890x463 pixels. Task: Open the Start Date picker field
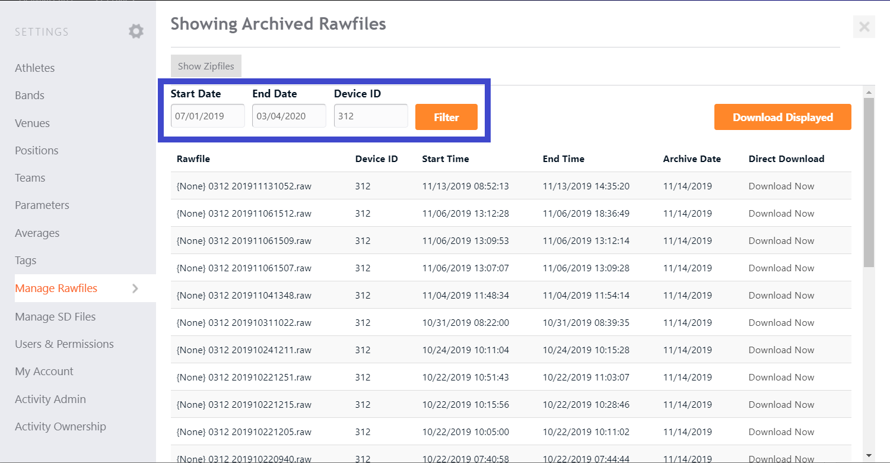point(207,115)
